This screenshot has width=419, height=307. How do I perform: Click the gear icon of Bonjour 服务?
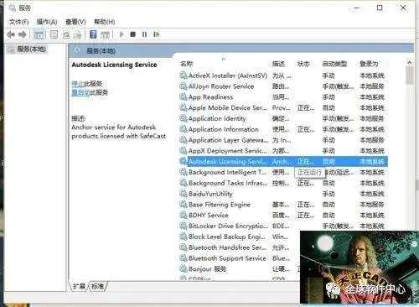[184, 269]
